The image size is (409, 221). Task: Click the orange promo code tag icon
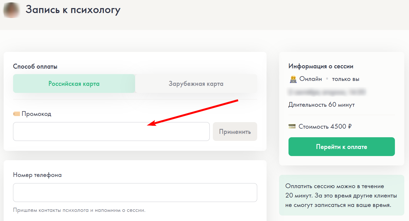pyautogui.click(x=16, y=114)
